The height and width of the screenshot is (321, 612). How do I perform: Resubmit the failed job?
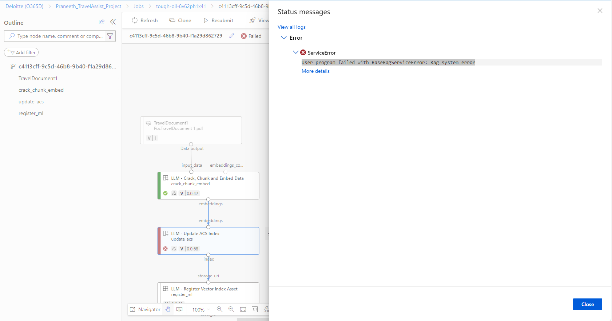218,20
